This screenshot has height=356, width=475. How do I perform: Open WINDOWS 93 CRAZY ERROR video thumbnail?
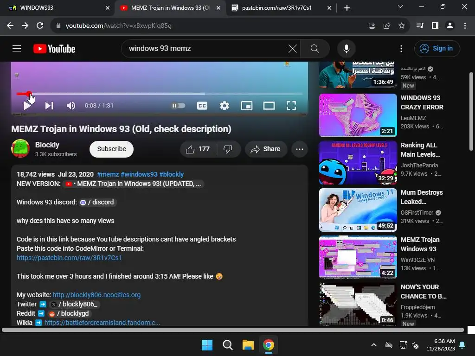pyautogui.click(x=358, y=115)
